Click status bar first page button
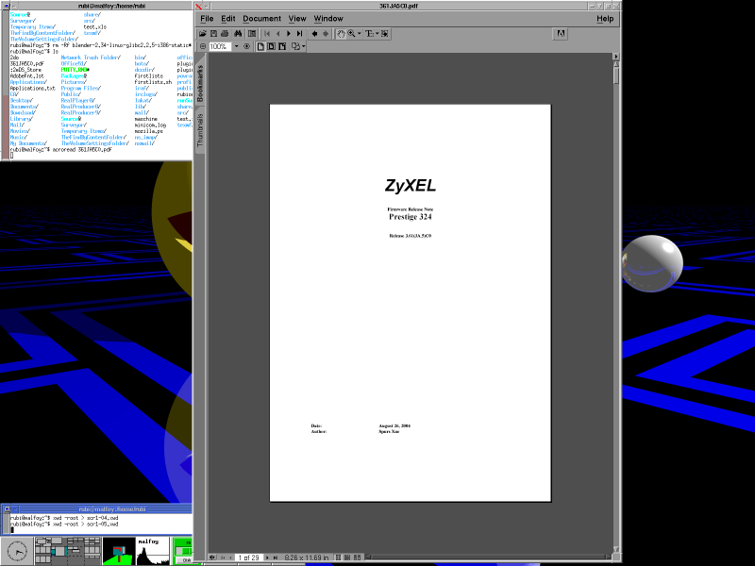 [223, 558]
